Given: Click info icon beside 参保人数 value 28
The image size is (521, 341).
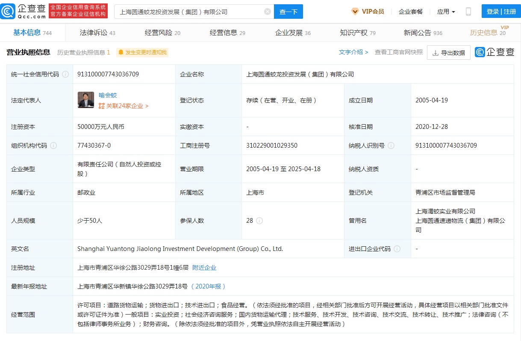Looking at the screenshot, I should [259, 221].
